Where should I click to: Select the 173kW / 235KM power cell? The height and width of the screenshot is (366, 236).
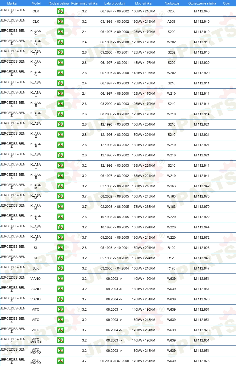tap(144, 207)
